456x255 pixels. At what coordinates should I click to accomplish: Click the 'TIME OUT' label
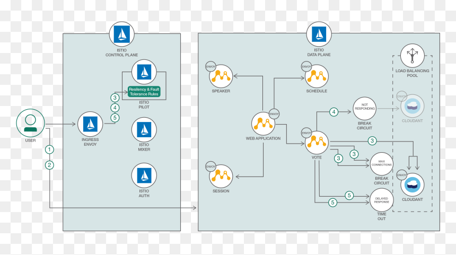click(382, 216)
